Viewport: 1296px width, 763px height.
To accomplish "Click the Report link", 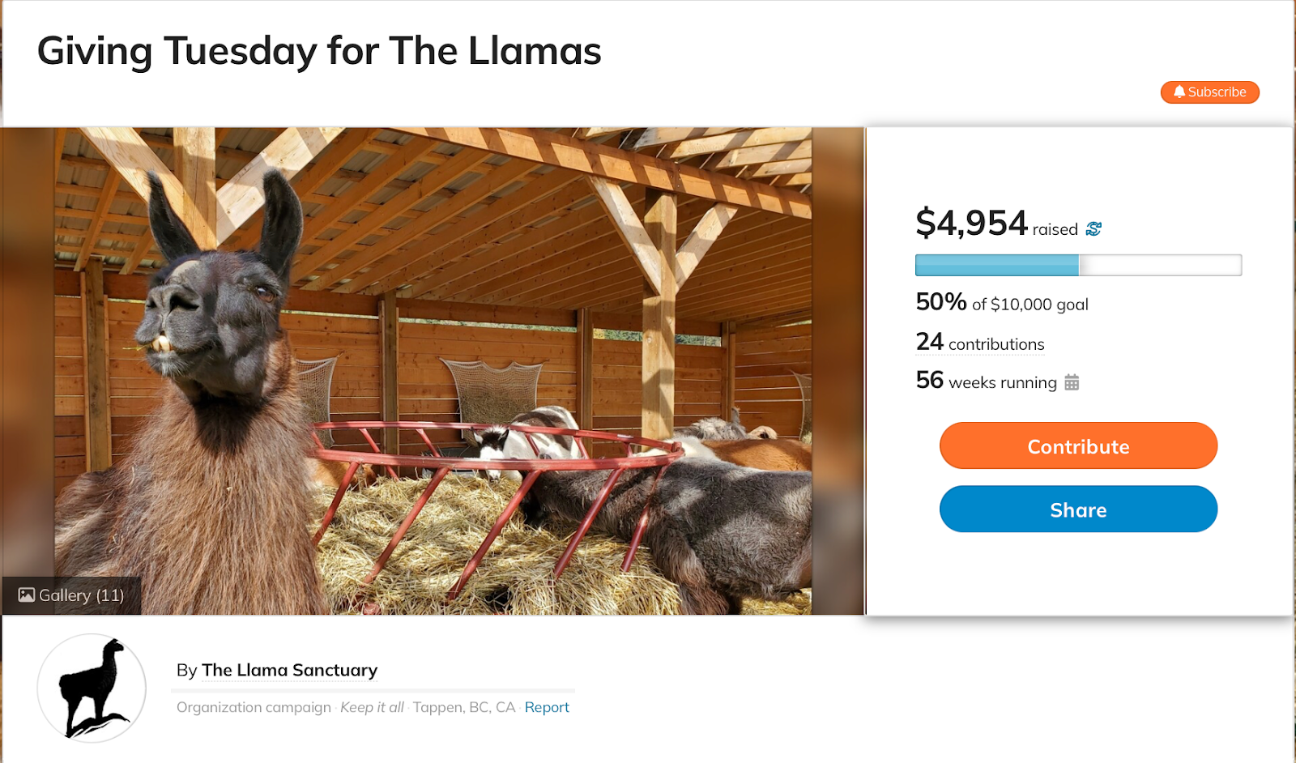I will tap(547, 707).
